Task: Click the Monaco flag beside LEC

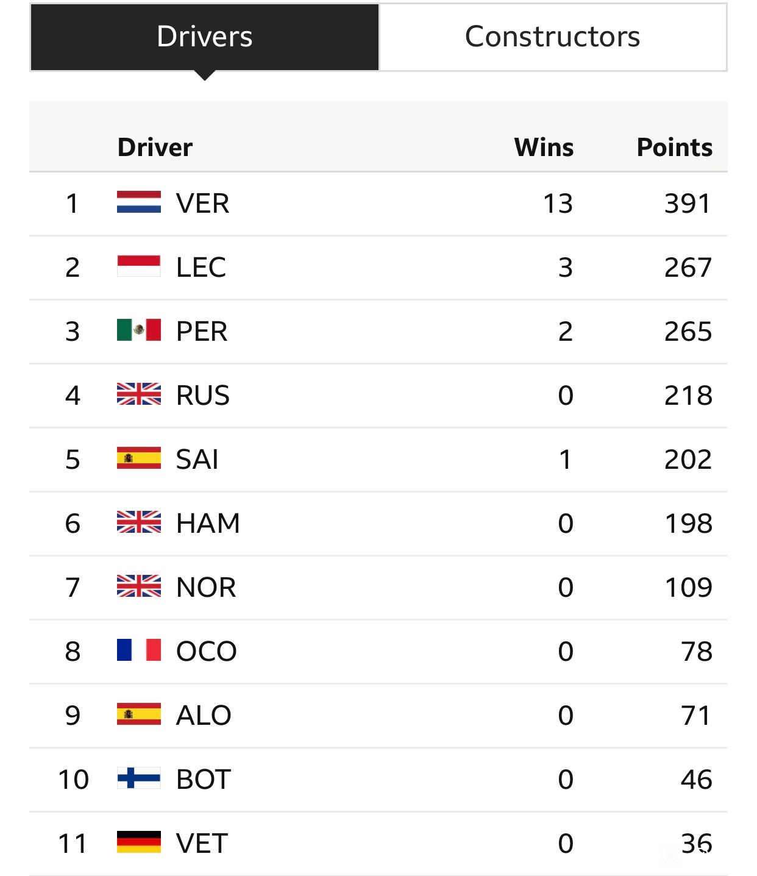Action: [139, 266]
